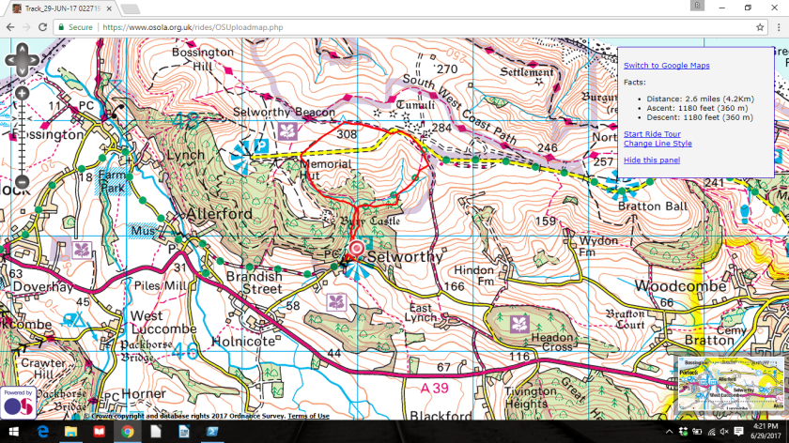Open File Explorer from the taskbar
Viewport: 789px width, 443px height.
71,432
